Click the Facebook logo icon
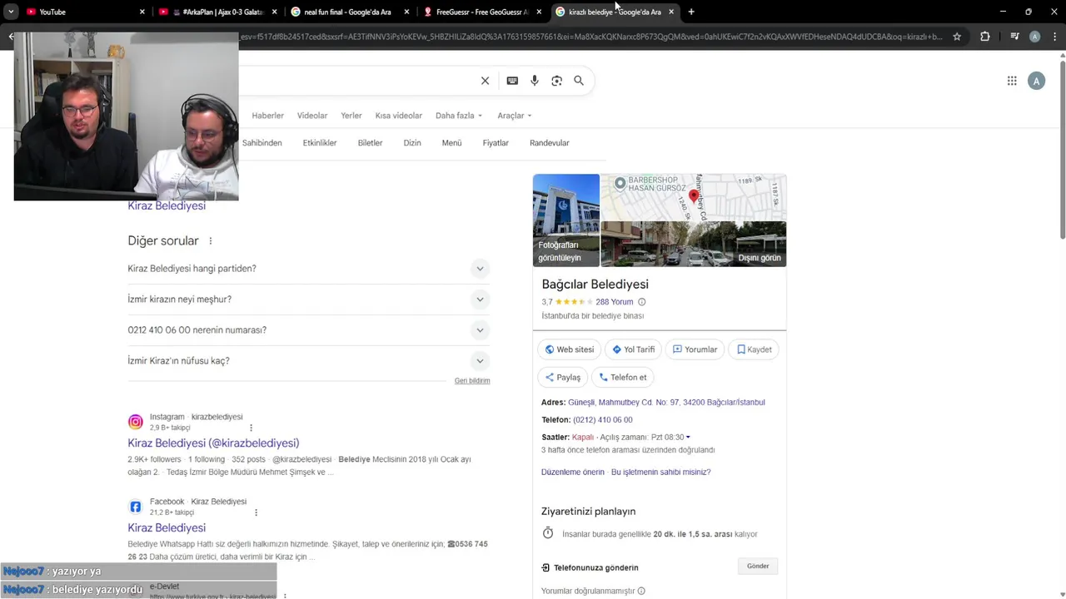 (x=136, y=507)
